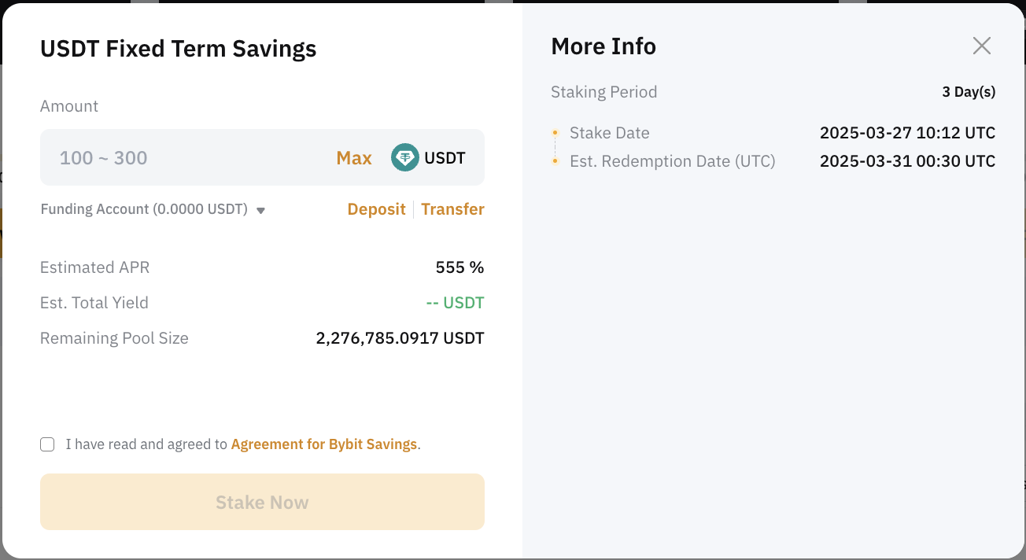
Task: Click the 555 % Estimated APR value
Action: point(459,267)
